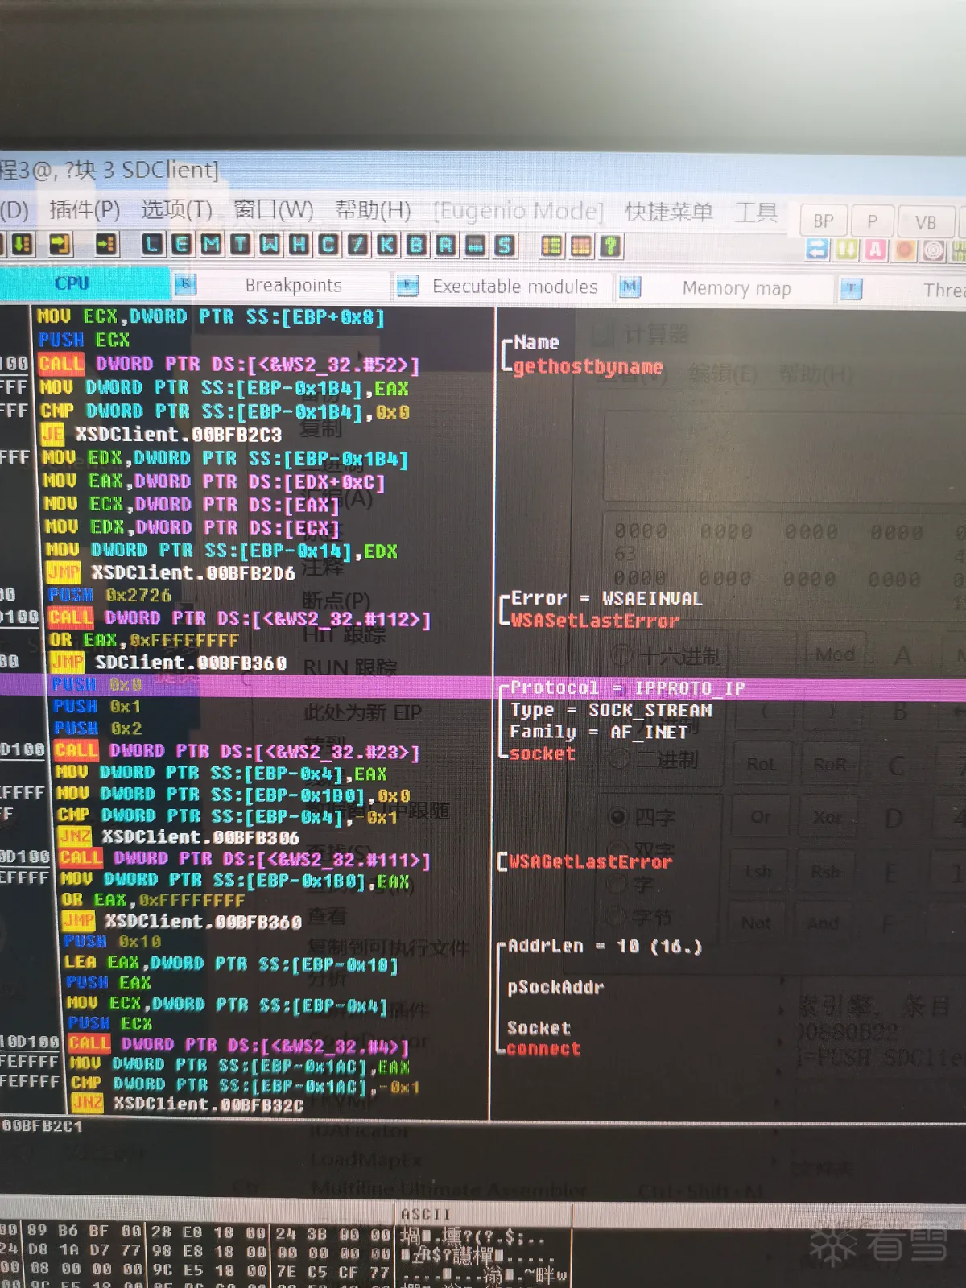Click the orange list-style options icon in the toolbar
Viewport: 966px width, 1288px height.
(x=551, y=246)
